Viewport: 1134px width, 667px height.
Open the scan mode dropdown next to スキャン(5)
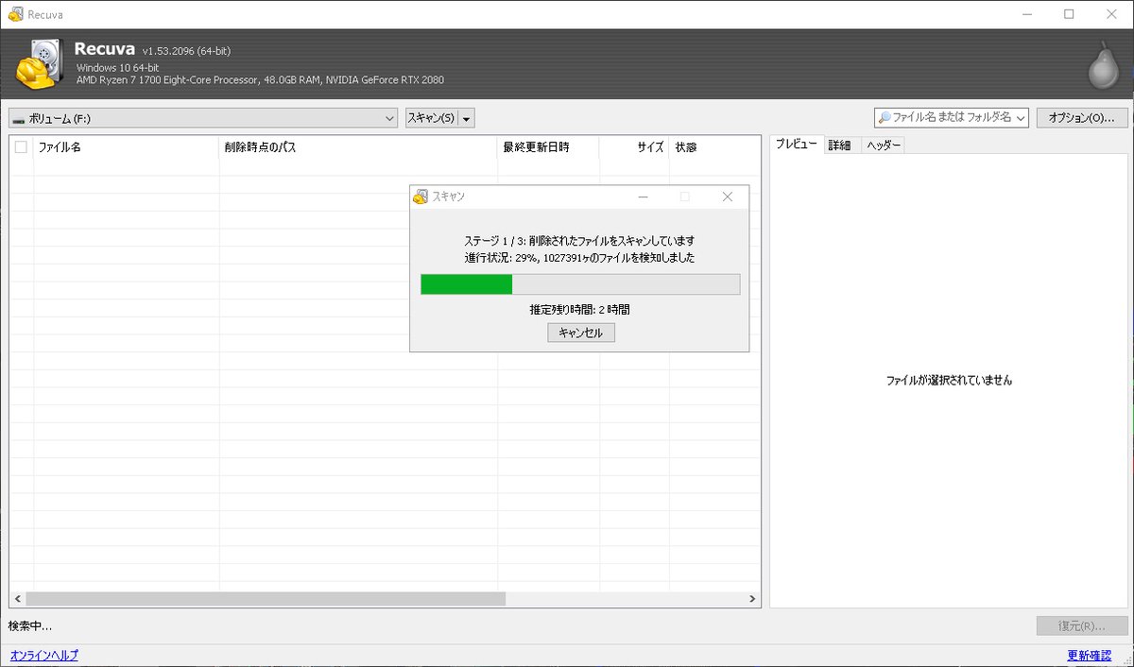(465, 118)
